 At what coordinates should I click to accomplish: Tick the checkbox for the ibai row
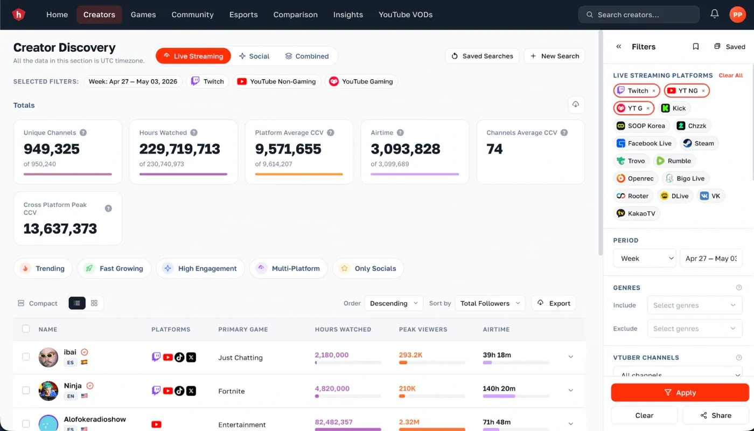pyautogui.click(x=26, y=357)
